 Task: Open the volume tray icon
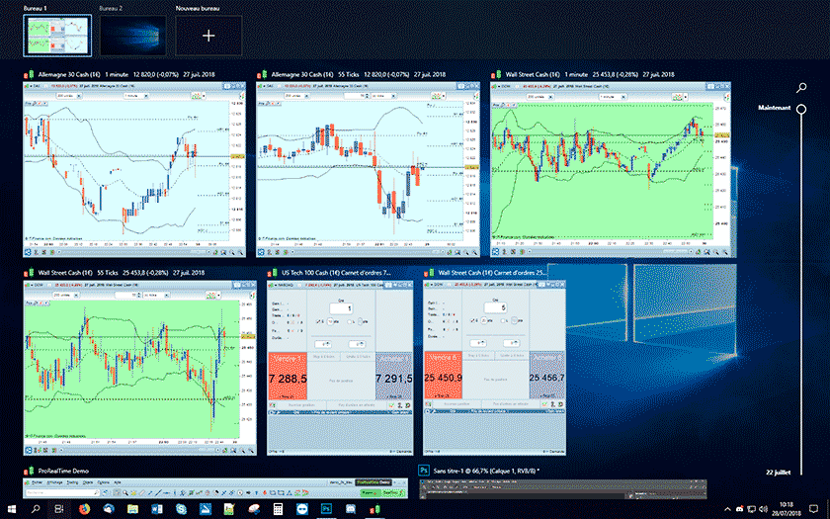tap(764, 509)
